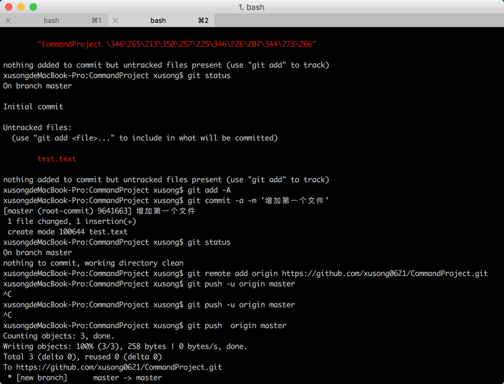Click 'nothing to commit, working directory clean'
Screen dimensions: 504x384
pyautogui.click(x=93, y=263)
